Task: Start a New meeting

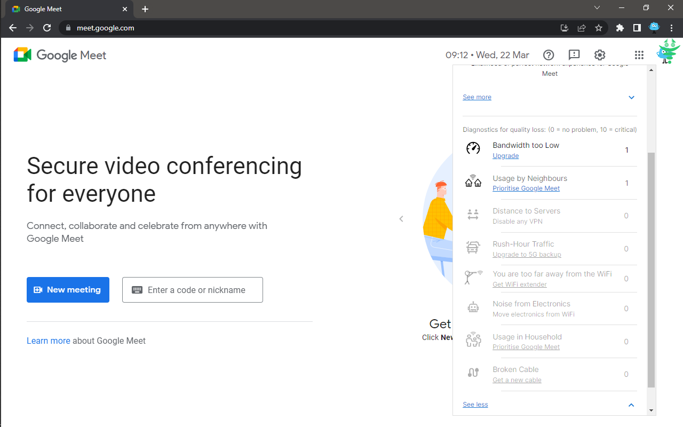Action: click(x=68, y=290)
